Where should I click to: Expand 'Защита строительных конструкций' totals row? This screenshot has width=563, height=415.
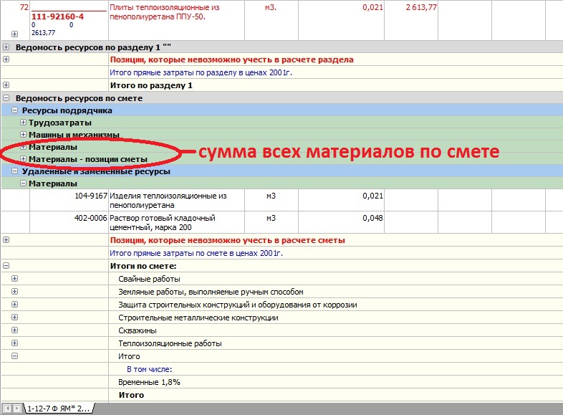(14, 305)
